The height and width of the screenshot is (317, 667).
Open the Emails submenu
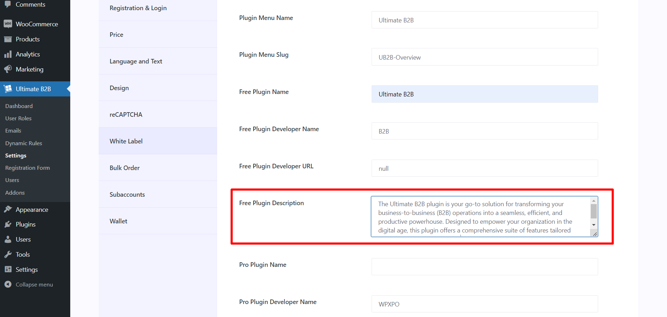(13, 130)
